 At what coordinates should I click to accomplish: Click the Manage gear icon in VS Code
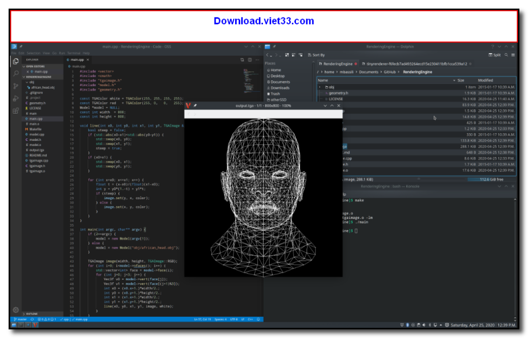(x=14, y=310)
